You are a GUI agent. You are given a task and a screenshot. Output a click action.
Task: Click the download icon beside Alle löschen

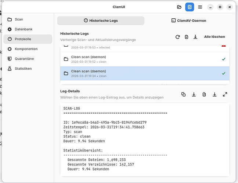(x=195, y=37)
